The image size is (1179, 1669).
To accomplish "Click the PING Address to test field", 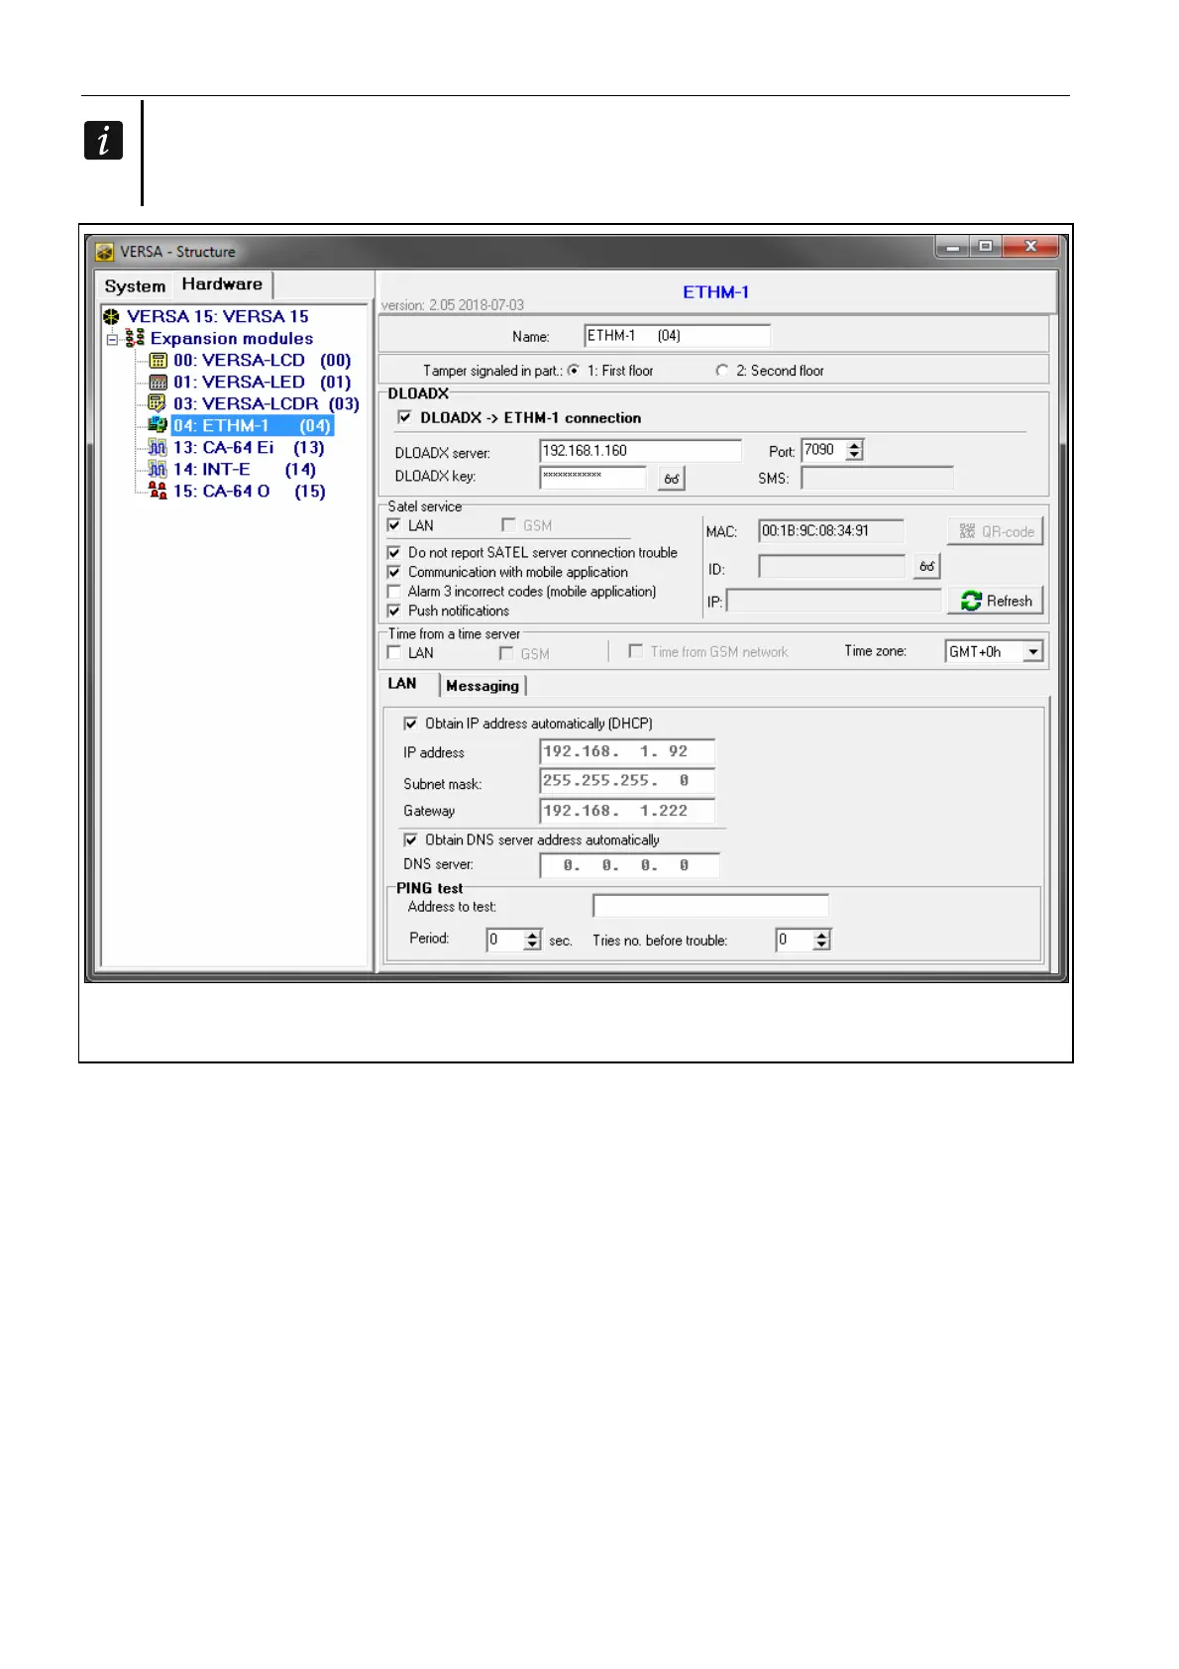I will 710,906.
